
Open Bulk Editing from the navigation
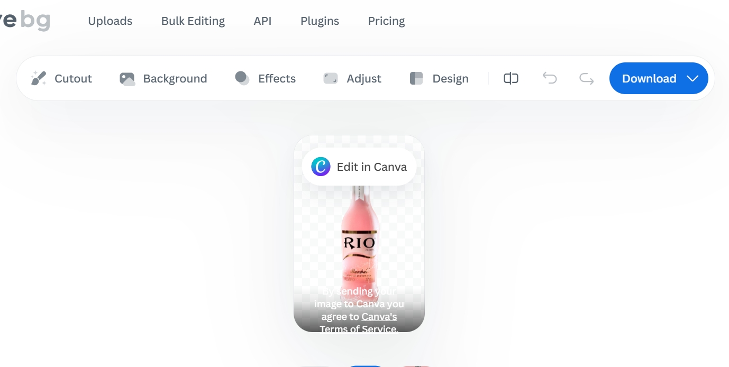click(x=193, y=21)
